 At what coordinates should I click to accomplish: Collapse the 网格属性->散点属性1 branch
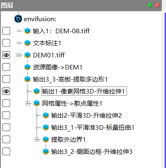(x=28, y=104)
